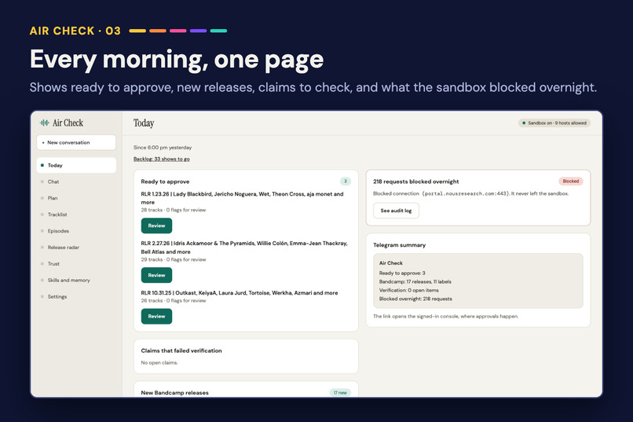Click the 26 tracks · 0 flags for review line

[174, 301]
